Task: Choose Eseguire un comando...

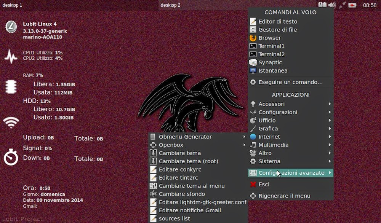Action: [291, 82]
